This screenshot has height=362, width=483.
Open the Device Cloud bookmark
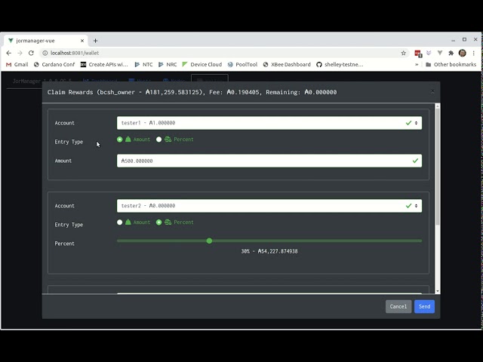[202, 65]
